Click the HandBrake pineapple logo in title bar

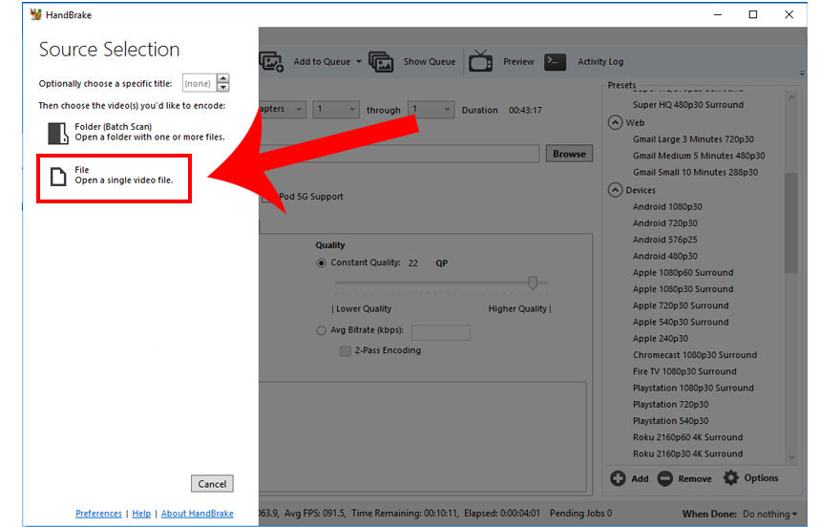(36, 14)
